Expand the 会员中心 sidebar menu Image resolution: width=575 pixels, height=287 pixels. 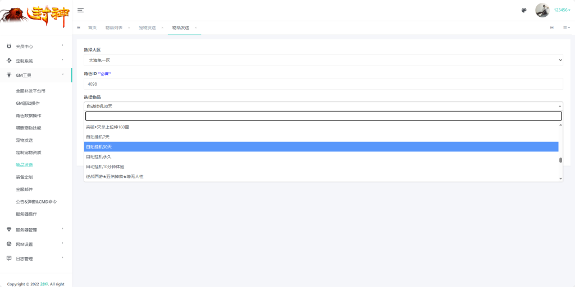tap(36, 47)
